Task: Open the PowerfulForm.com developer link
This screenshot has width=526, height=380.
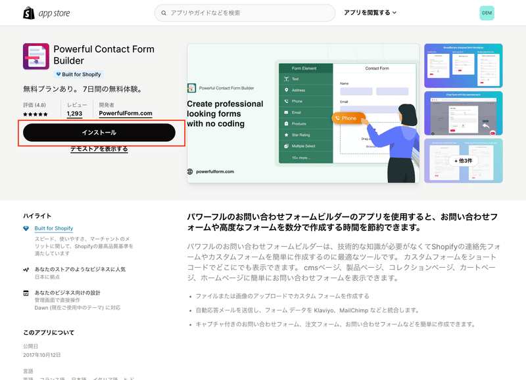Action: pos(126,114)
